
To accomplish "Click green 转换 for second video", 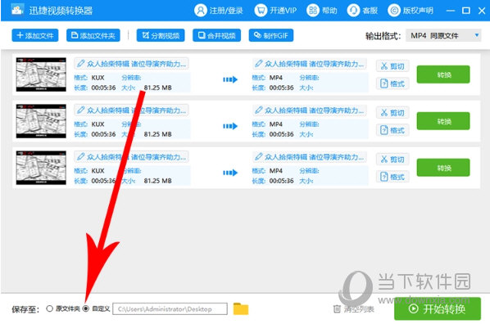I will click(443, 121).
